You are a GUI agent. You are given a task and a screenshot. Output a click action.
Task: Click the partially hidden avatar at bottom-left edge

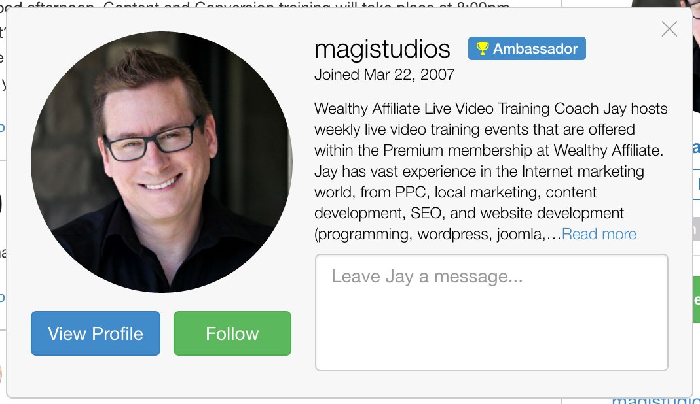1,374
